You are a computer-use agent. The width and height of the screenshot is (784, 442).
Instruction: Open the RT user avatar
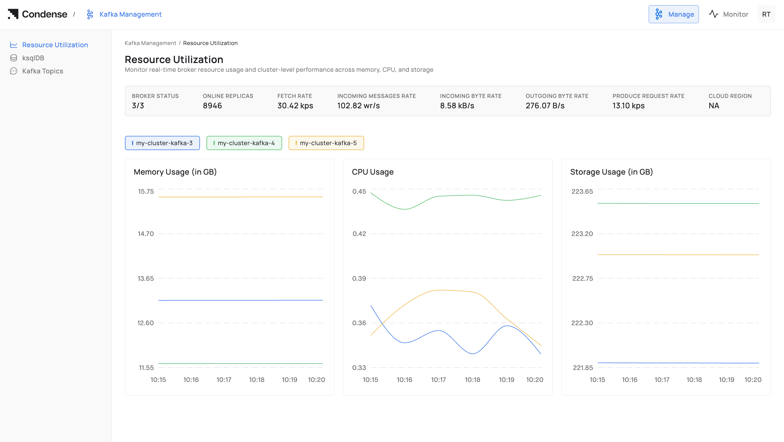tap(766, 14)
